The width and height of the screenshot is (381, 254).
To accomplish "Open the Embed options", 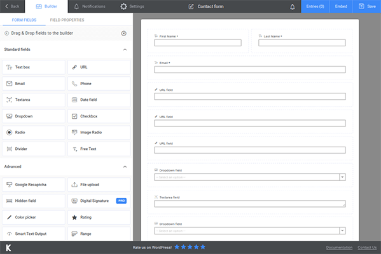I will pos(341,6).
